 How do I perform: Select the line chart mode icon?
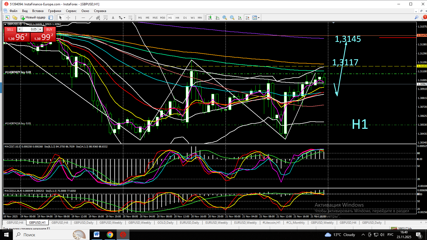click(x=218, y=18)
